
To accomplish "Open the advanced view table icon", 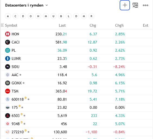I will (x=135, y=5).
